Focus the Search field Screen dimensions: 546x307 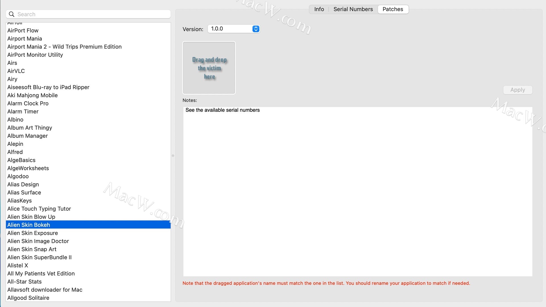pyautogui.click(x=88, y=14)
